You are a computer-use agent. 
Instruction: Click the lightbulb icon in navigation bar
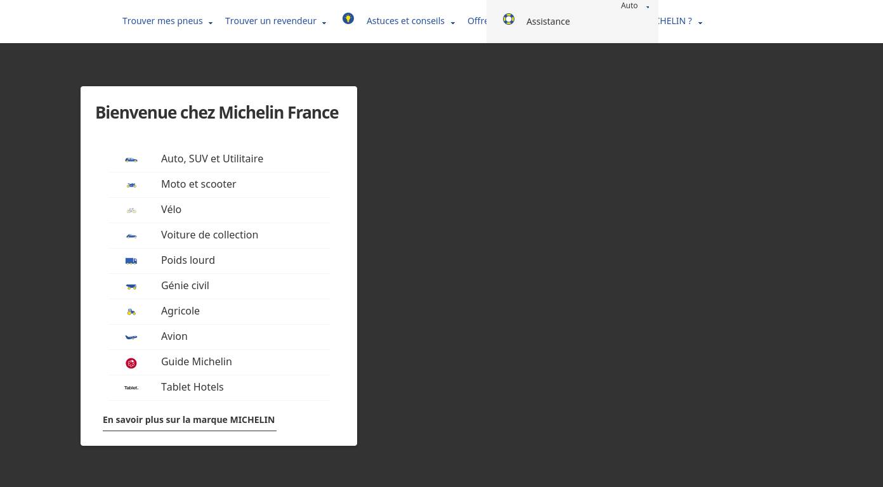pos(348,19)
